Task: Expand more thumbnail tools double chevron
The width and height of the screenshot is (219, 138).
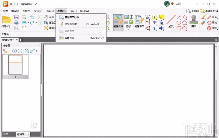Action: [37, 51]
